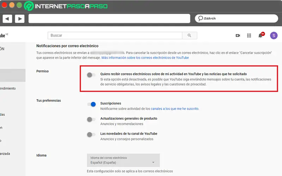Open the notifications bell icon
Screen dimensions: 282x176
click(x=260, y=36)
